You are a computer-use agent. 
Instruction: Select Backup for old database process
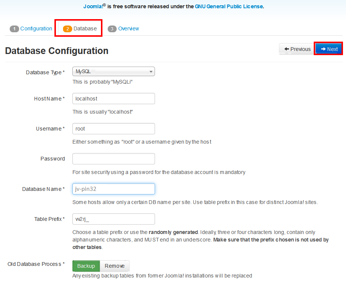(x=86, y=266)
